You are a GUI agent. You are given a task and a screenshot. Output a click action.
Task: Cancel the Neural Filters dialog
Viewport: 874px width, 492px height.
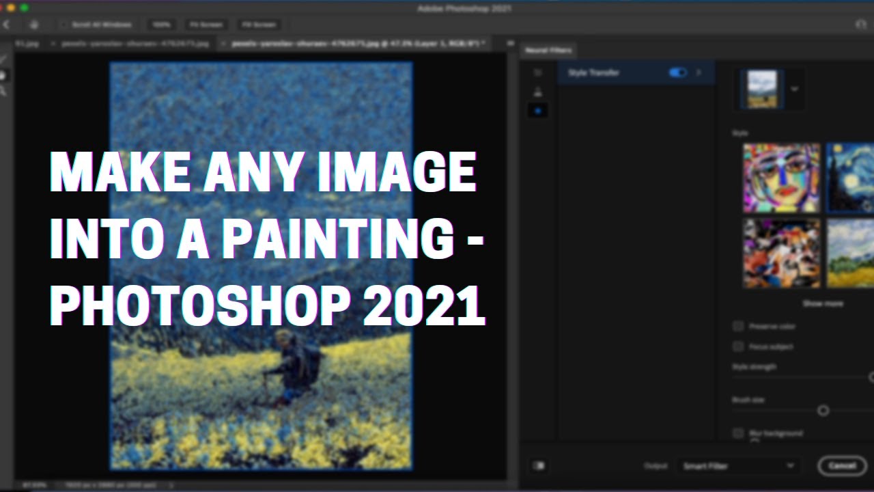pos(842,466)
